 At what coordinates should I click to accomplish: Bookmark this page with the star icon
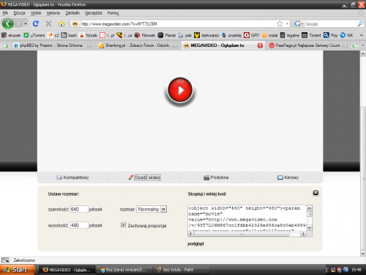280,23
